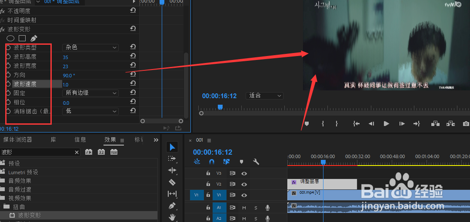Solo the A1 audio track
Image resolution: width=470 pixels, height=222 pixels.
coord(256,208)
